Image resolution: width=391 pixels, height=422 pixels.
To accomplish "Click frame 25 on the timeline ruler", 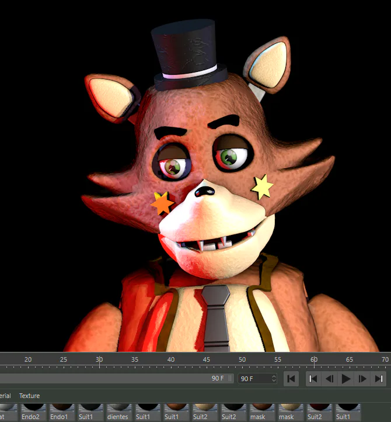I will tap(64, 359).
